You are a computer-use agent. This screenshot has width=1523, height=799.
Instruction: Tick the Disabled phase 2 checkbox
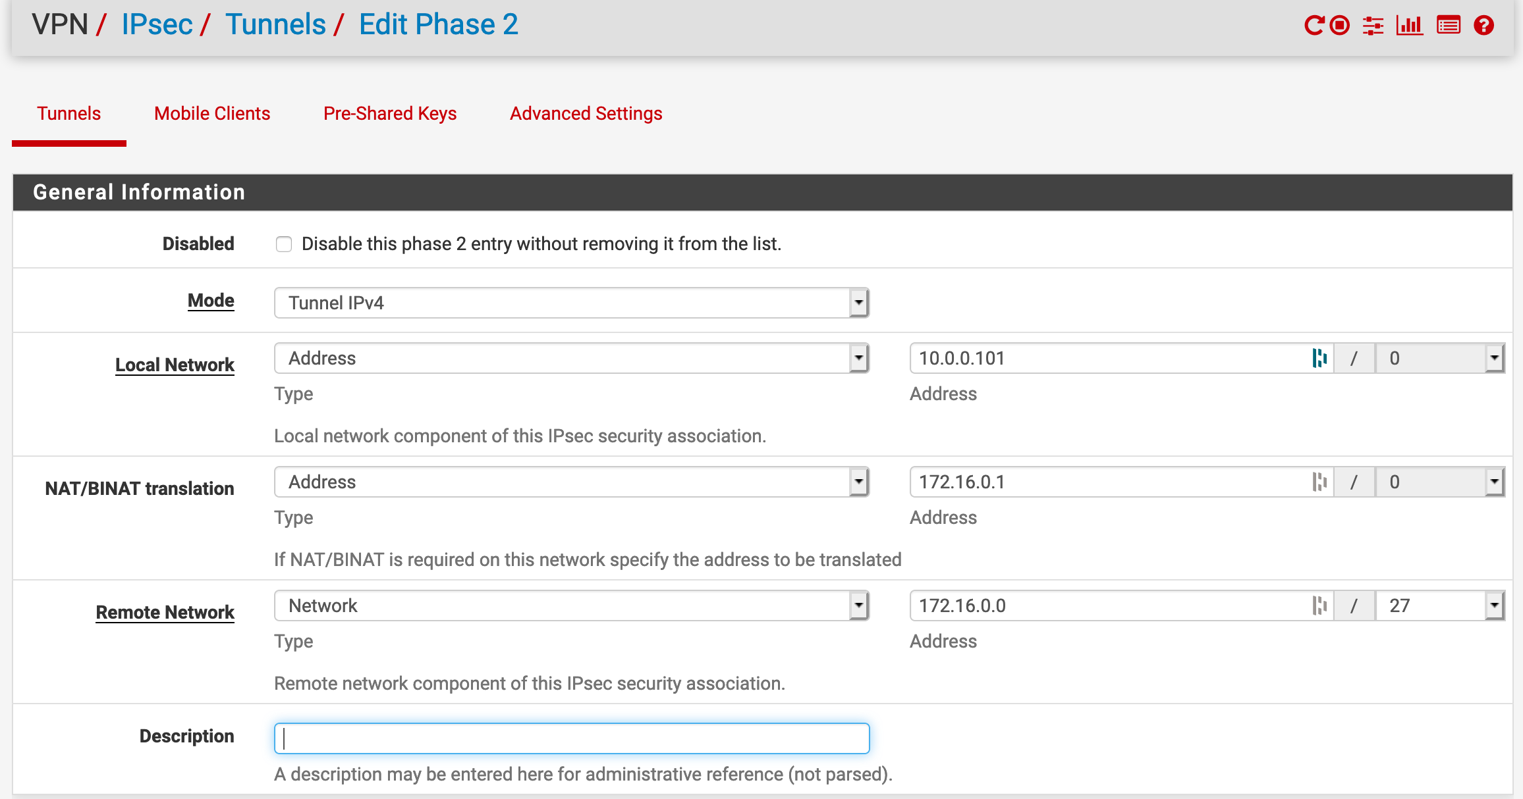pos(284,244)
